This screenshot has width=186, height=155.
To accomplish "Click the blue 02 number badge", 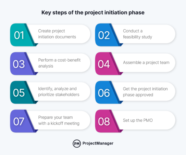I will tap(104, 35).
